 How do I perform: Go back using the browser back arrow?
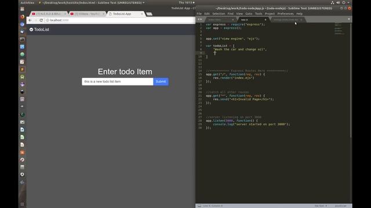[30, 20]
